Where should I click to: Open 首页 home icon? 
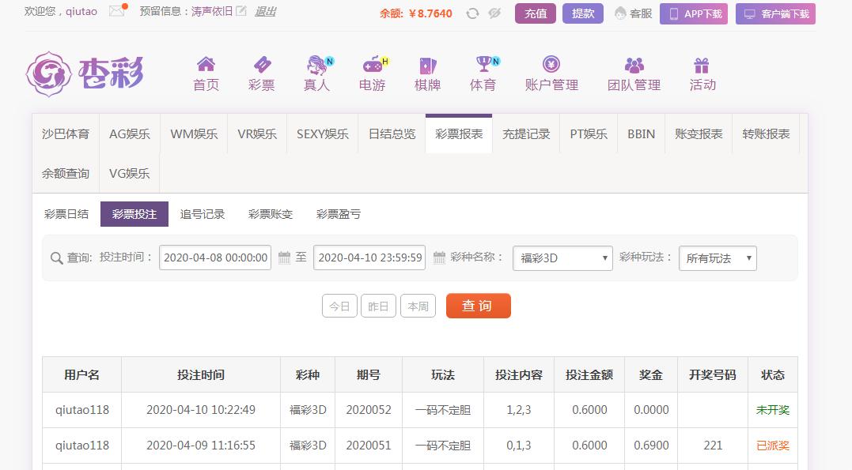206,65
